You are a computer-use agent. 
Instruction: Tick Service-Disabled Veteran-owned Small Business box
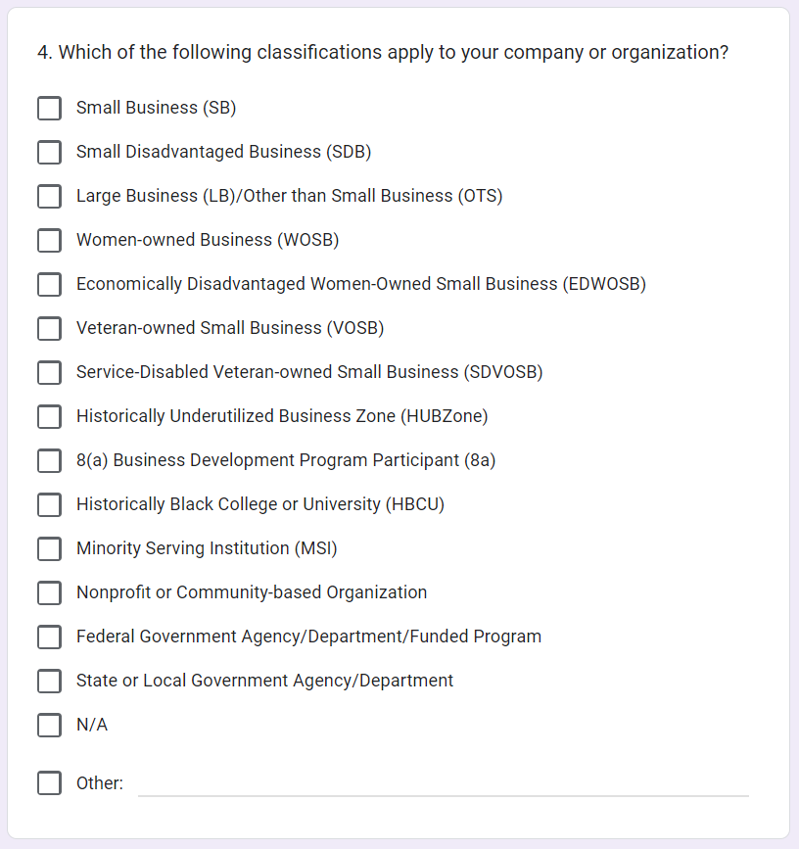click(x=49, y=372)
